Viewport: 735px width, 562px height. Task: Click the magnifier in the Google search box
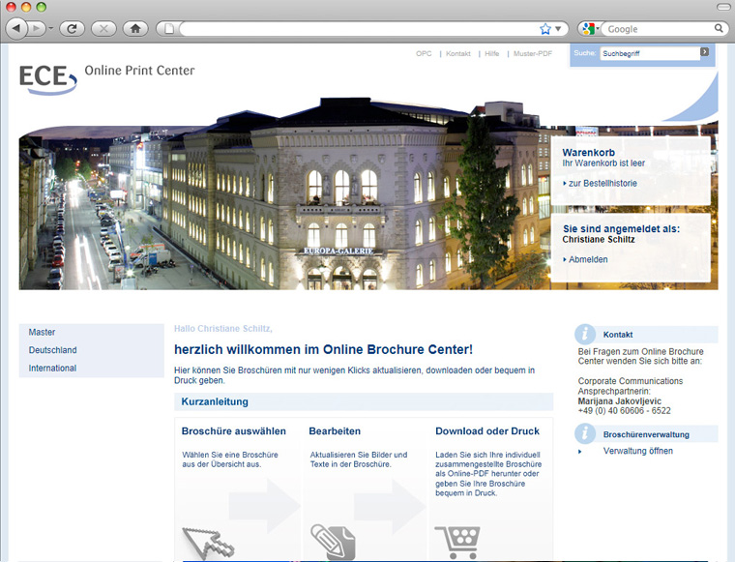click(x=720, y=29)
